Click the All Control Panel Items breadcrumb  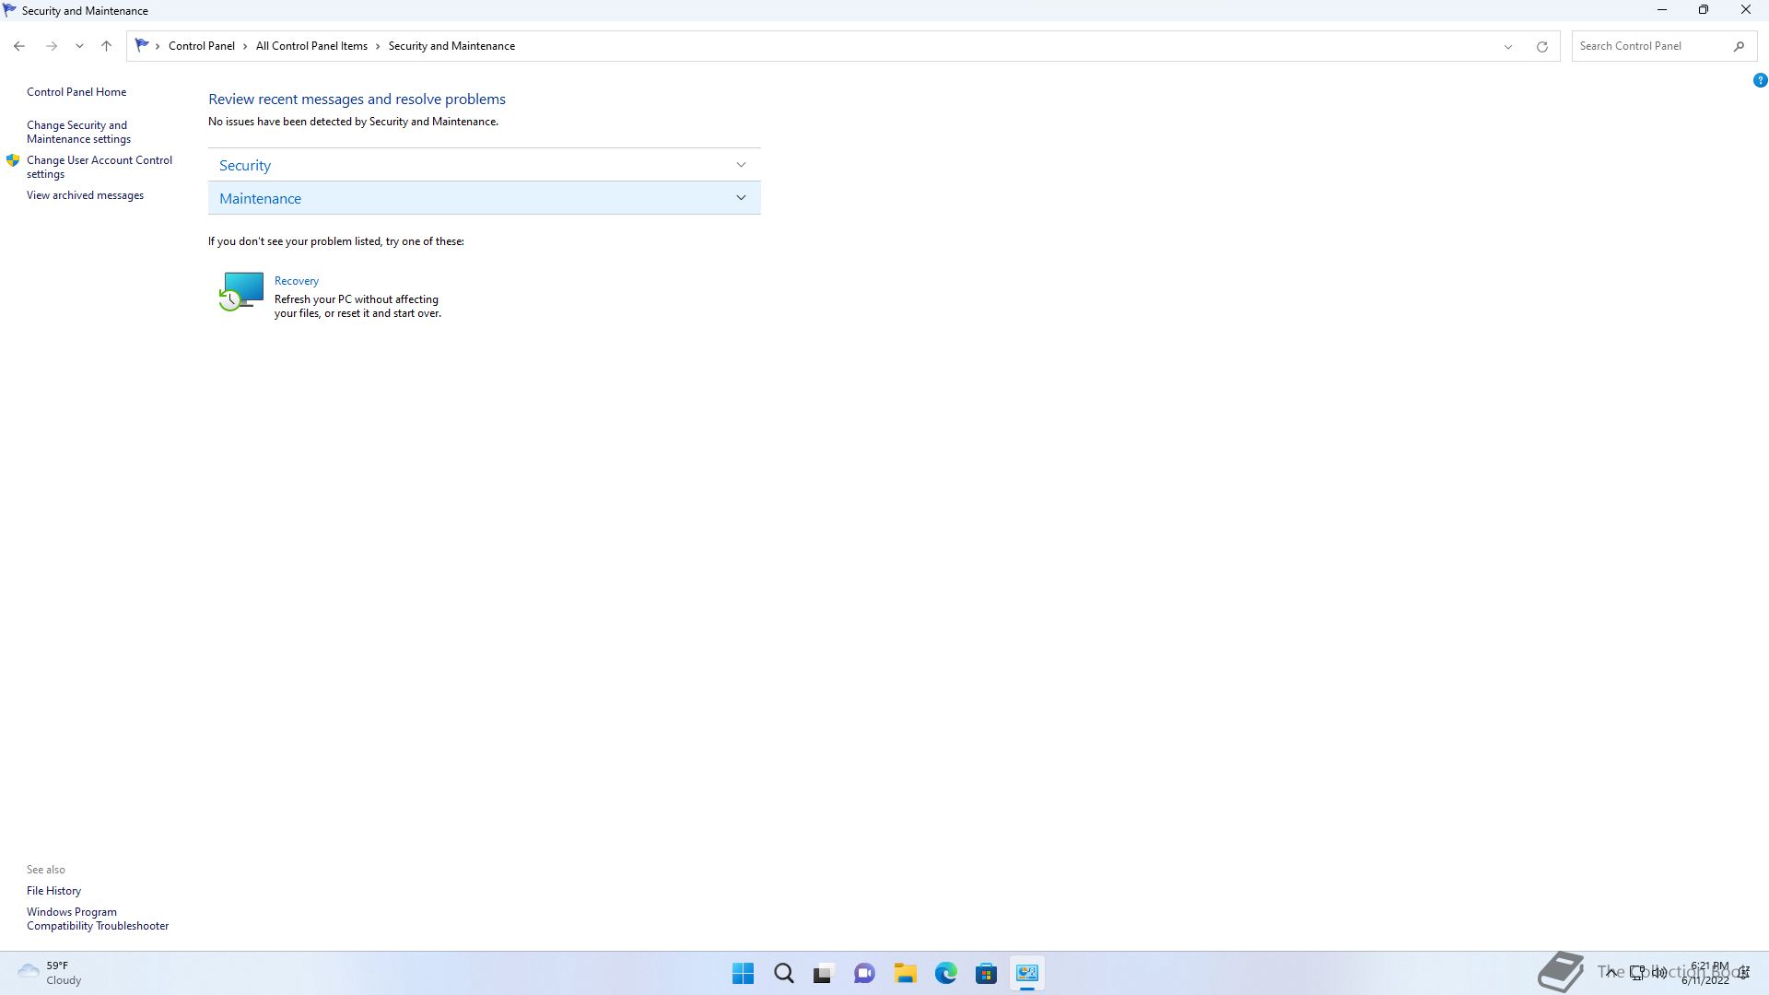point(311,46)
